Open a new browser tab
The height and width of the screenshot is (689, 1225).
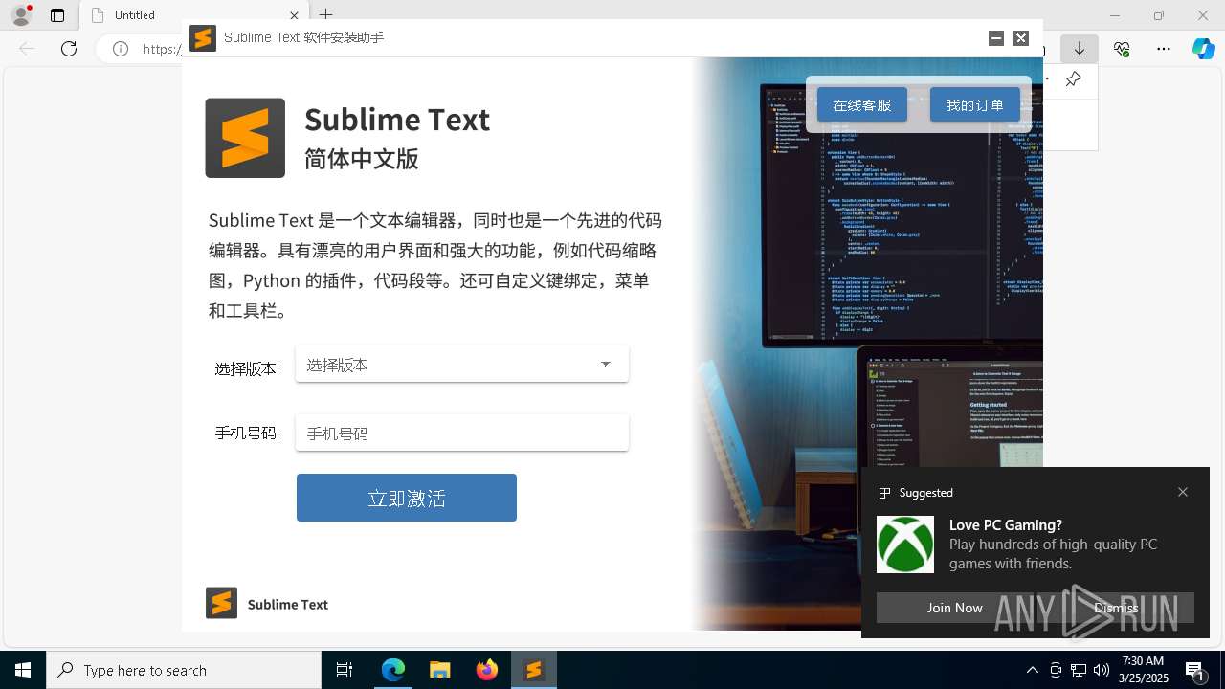[326, 15]
